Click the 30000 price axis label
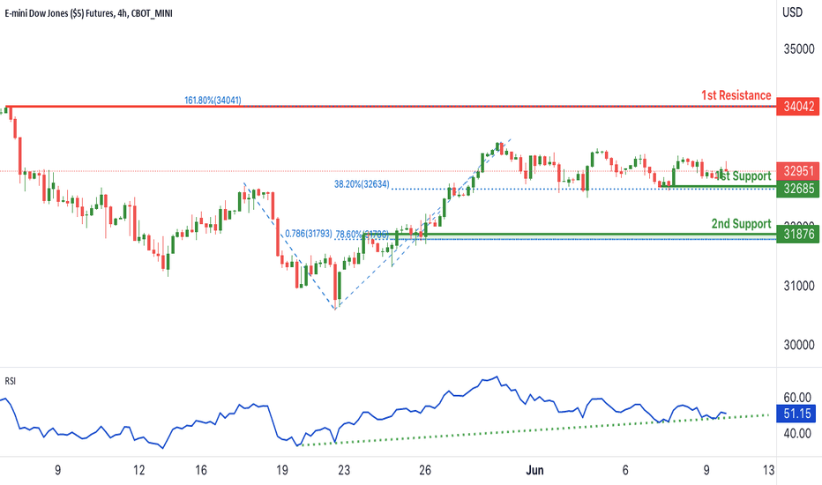 coord(799,345)
